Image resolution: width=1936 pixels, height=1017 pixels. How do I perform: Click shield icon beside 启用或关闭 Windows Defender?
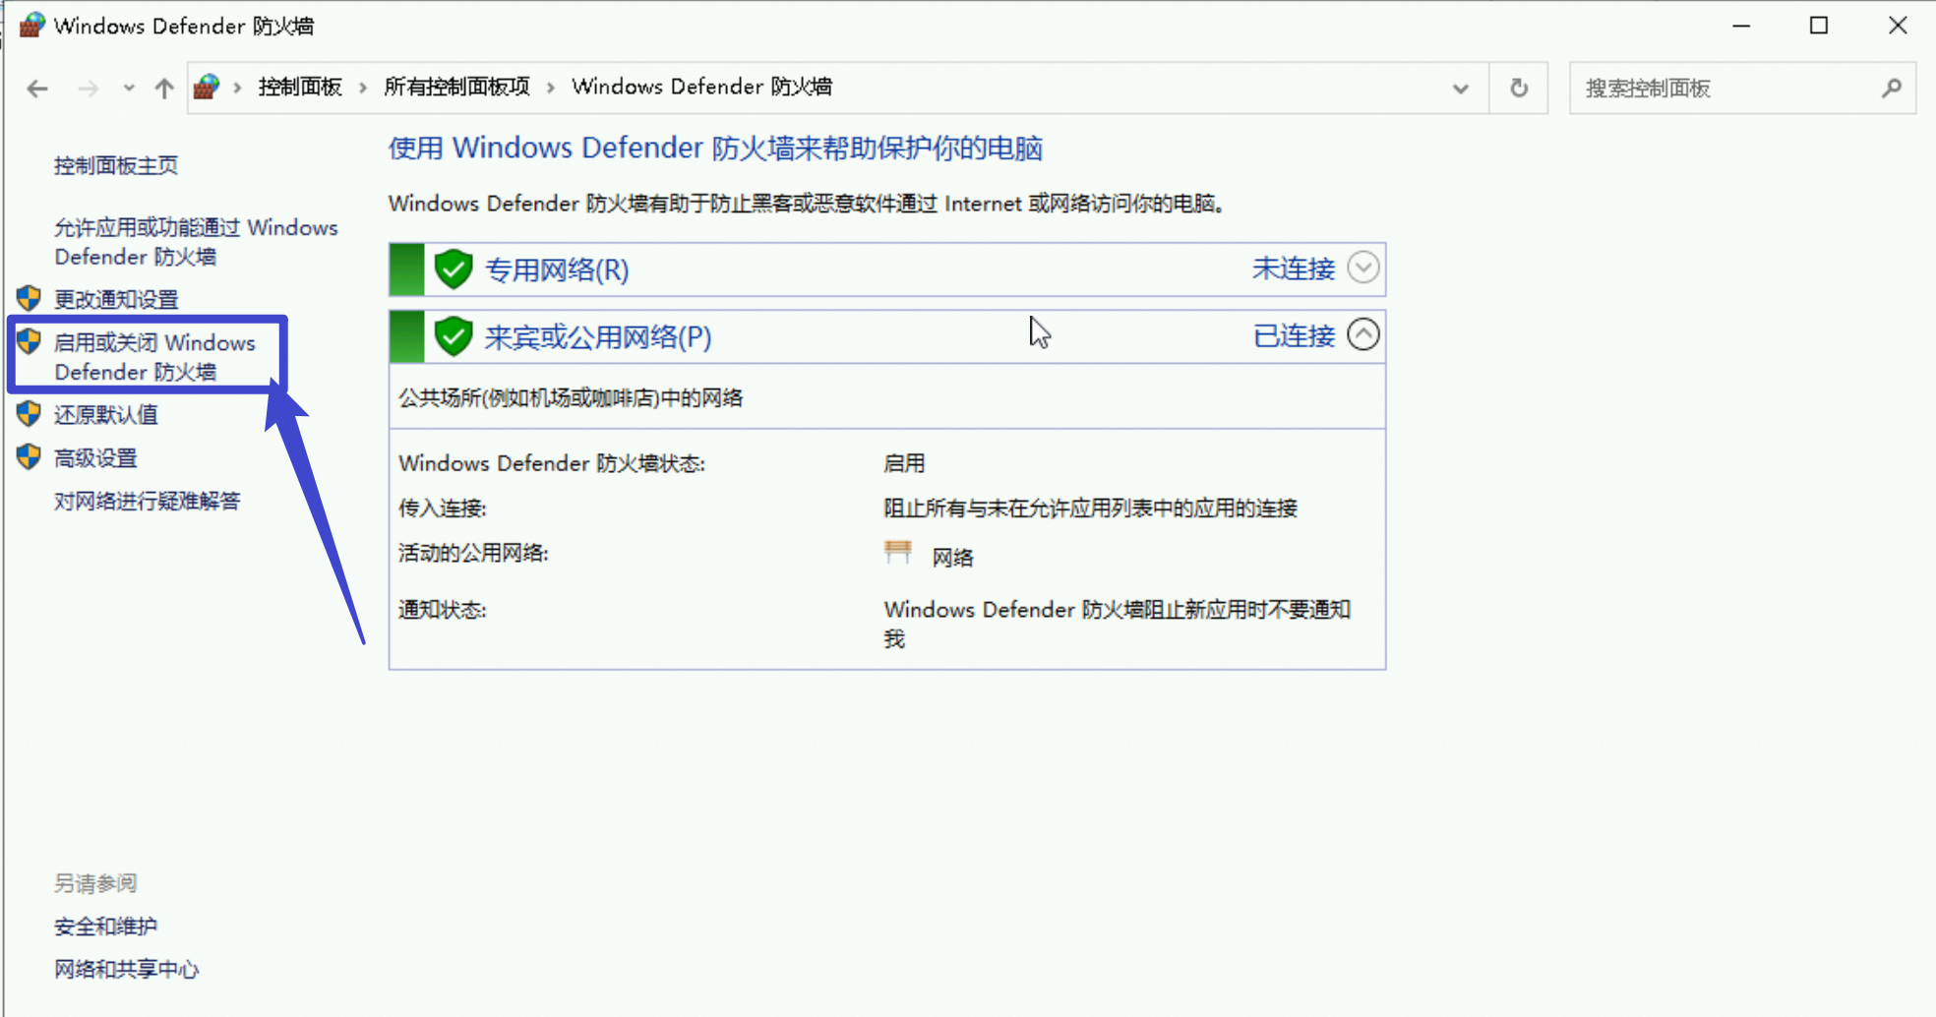click(x=29, y=341)
